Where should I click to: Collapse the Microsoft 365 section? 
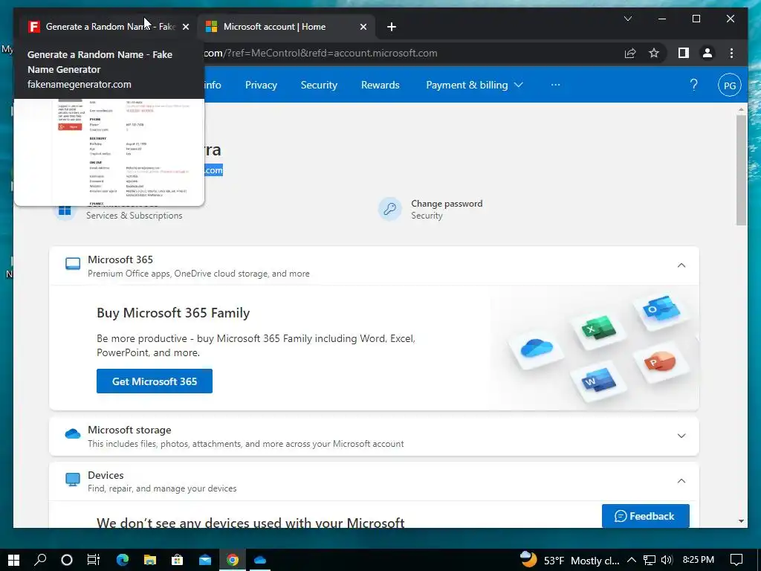point(681,265)
